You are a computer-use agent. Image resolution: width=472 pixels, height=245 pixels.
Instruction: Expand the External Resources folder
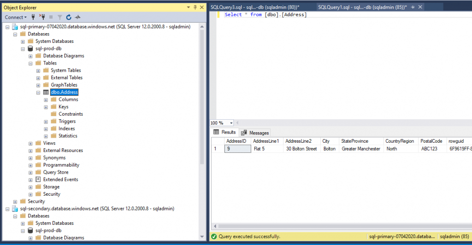(30, 151)
